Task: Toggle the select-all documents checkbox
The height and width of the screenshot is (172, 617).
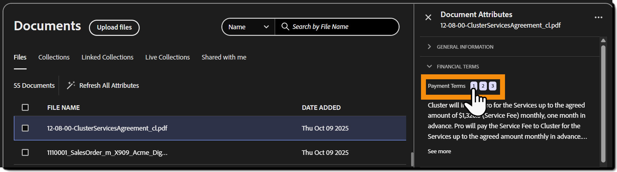Action: click(x=25, y=108)
